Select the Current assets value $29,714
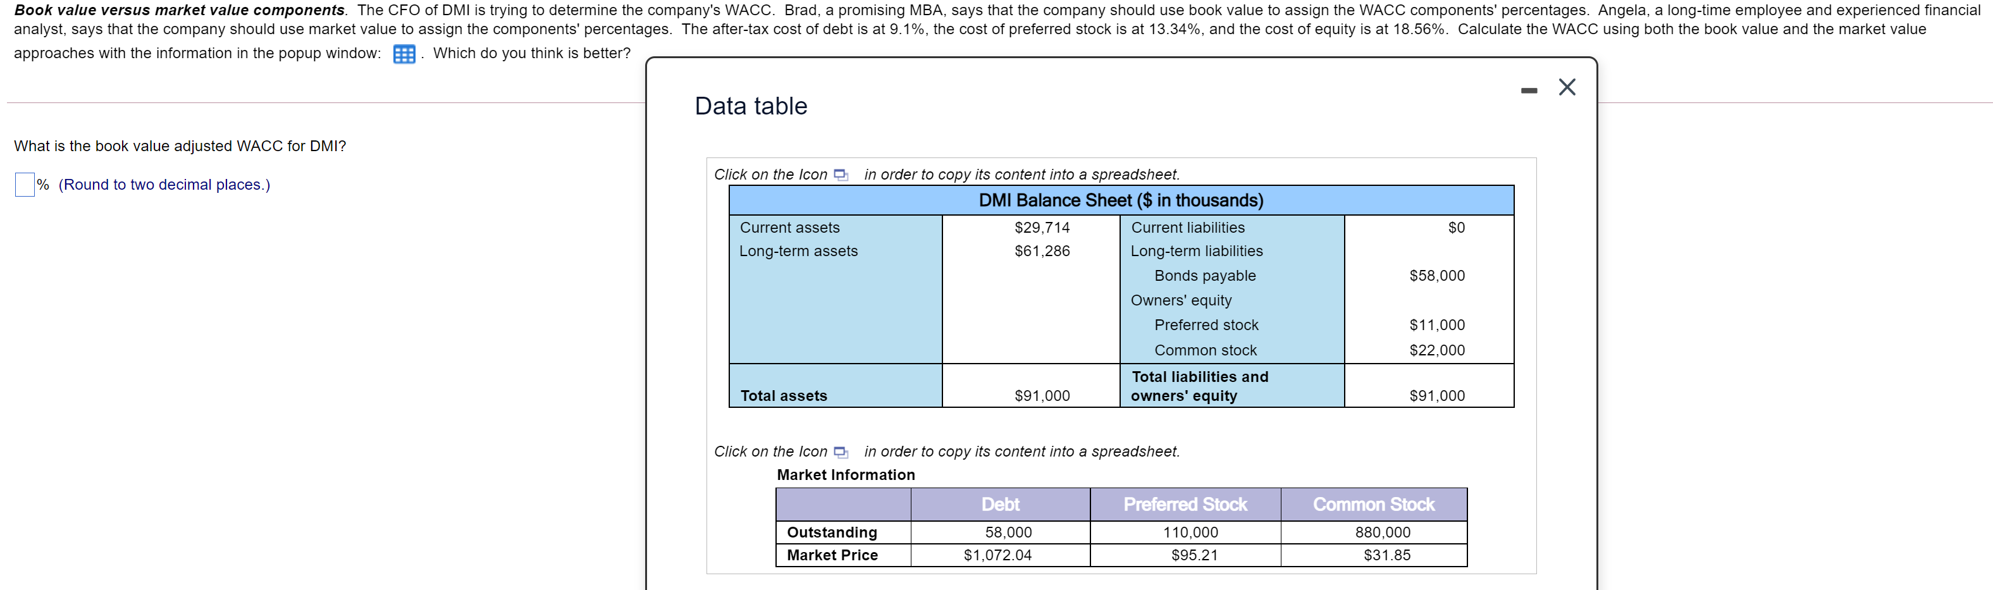Screen dimensions: 1993x590 1042,228
